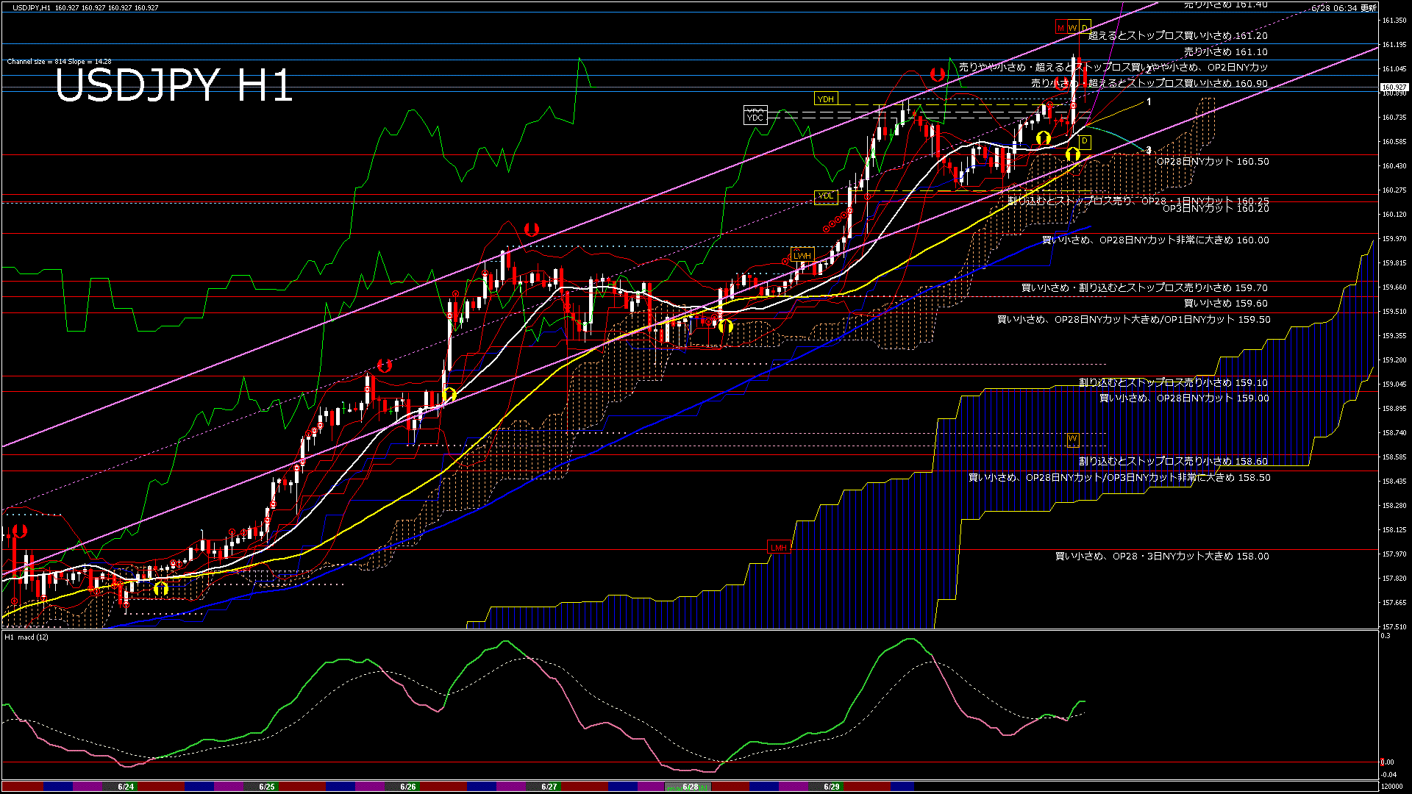Viewport: 1412px width, 794px height.
Task: Click the 6/29 date marker
Action: coord(832,787)
